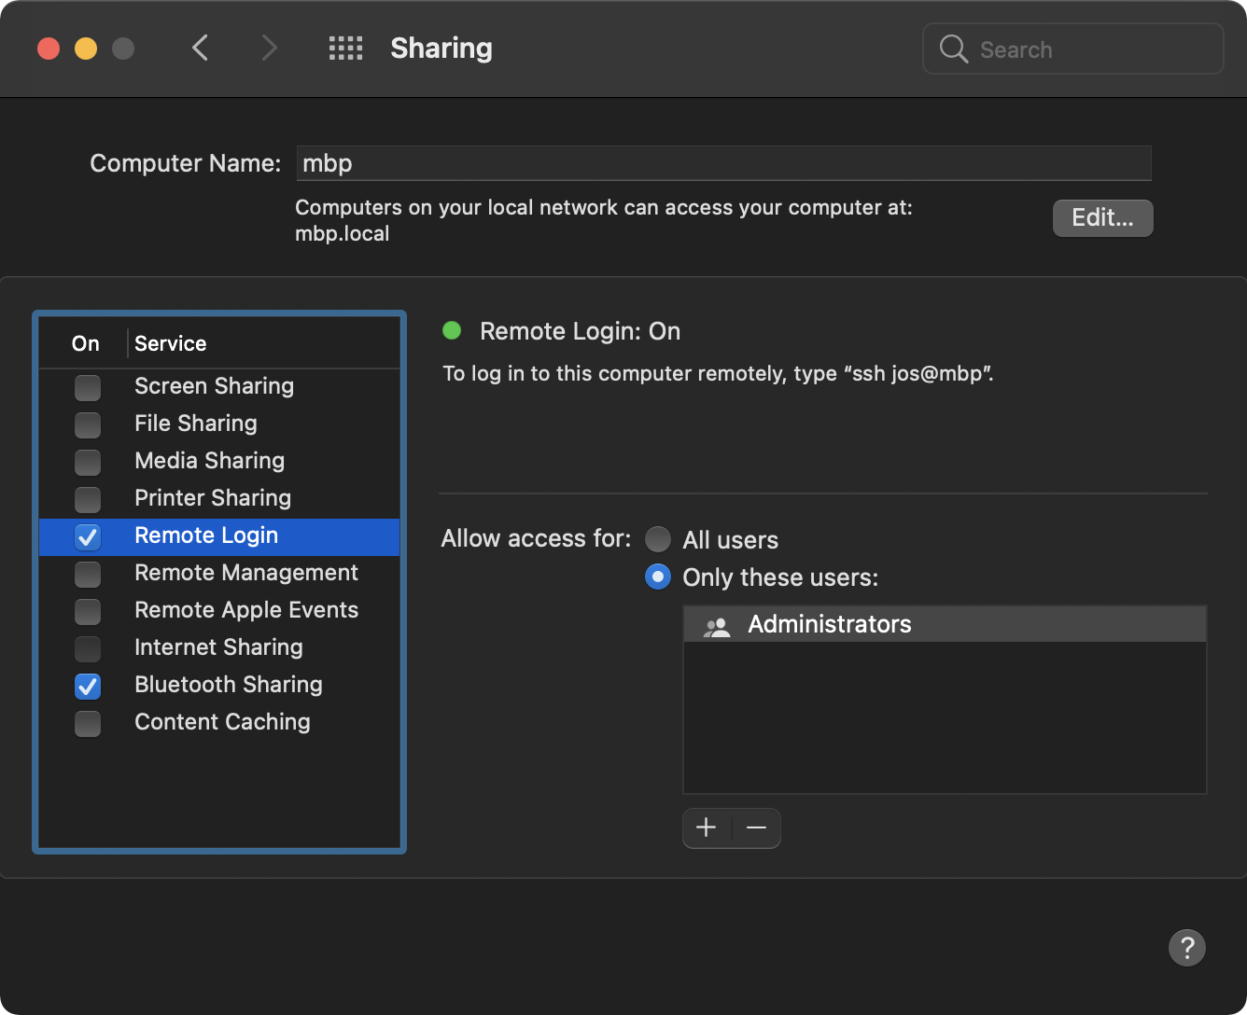This screenshot has height=1015, width=1247.
Task: Select the Remote Apple Events service row
Action: (219, 610)
